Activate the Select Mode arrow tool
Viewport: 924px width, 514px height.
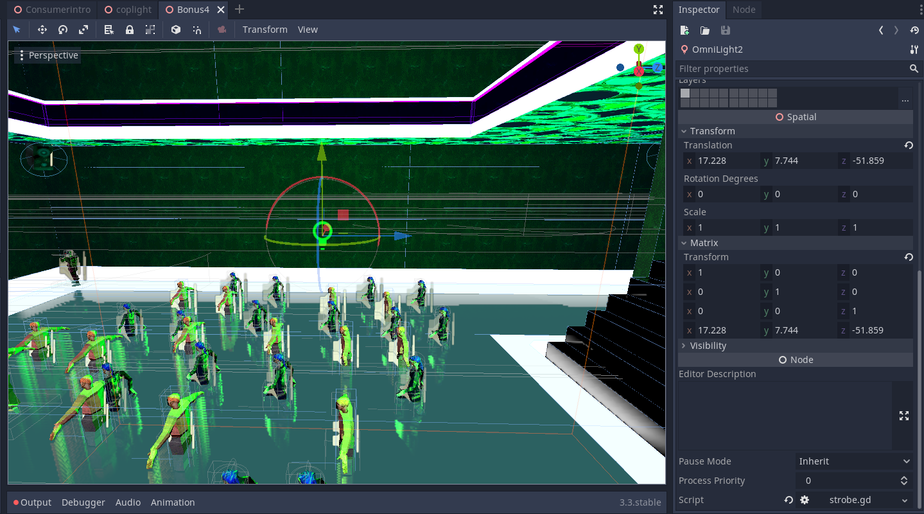point(17,30)
